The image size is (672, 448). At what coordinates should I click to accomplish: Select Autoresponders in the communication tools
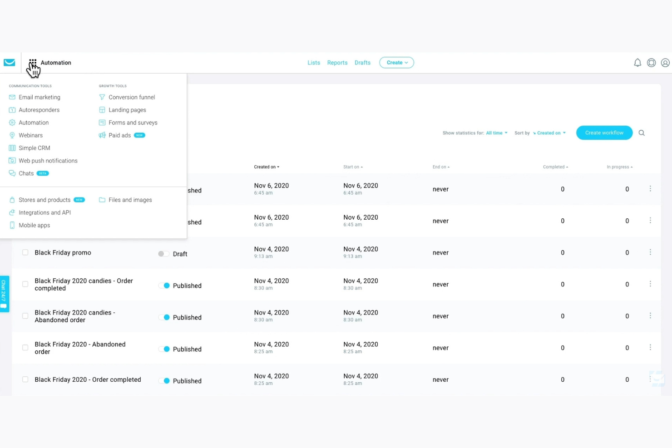(x=39, y=109)
